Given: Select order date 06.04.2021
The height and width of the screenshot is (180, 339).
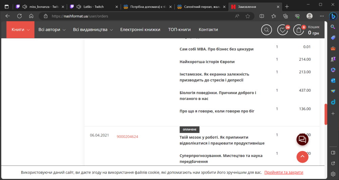Looking at the screenshot, I should point(99,135).
